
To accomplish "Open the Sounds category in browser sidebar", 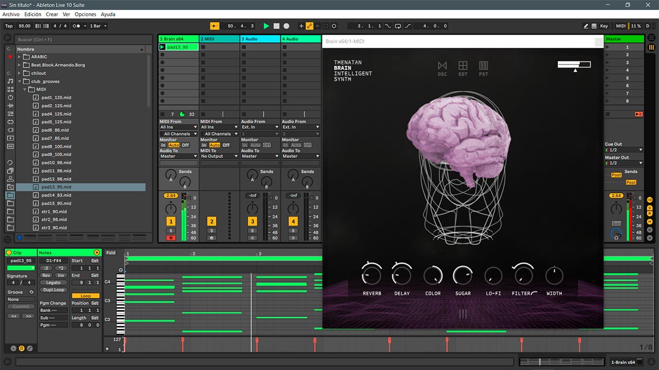I will [10, 81].
